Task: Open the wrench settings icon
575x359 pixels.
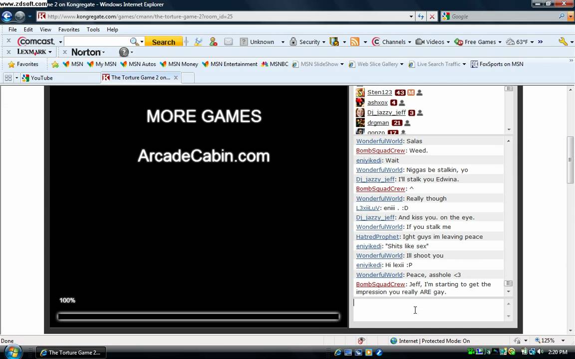Action: click(563, 41)
